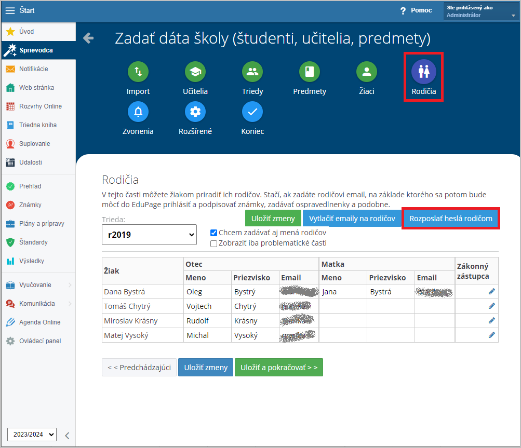Open the Žiaci step icon

pyautogui.click(x=367, y=72)
